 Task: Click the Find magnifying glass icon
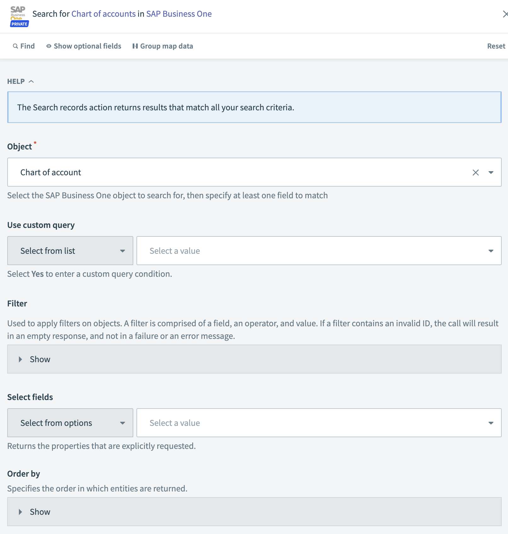click(x=15, y=46)
